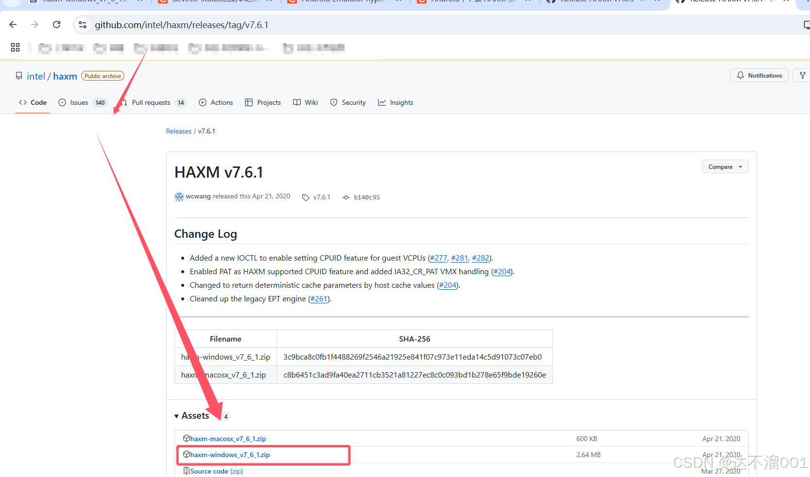
Task: Click the tag icon beside v7.6.1
Action: (x=306, y=197)
